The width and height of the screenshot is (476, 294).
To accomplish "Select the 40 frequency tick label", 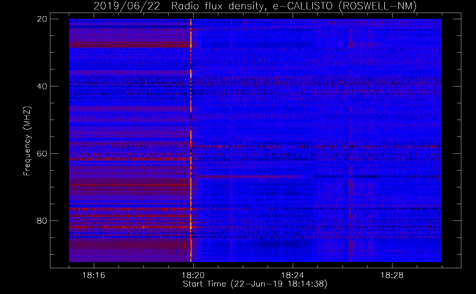I will tap(42, 86).
